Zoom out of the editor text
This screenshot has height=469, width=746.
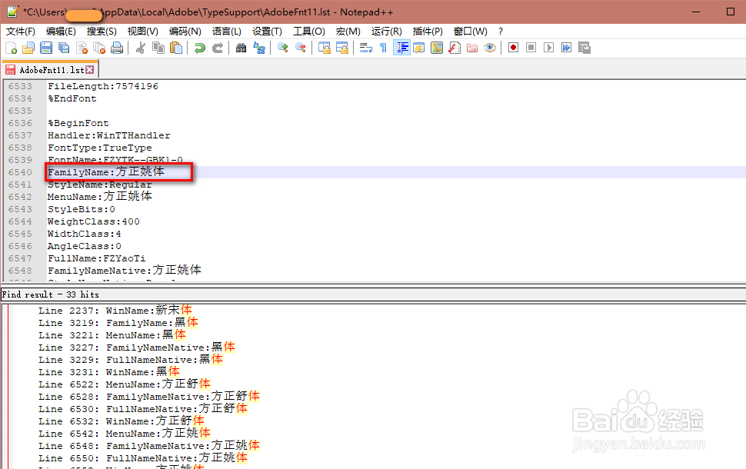click(300, 48)
